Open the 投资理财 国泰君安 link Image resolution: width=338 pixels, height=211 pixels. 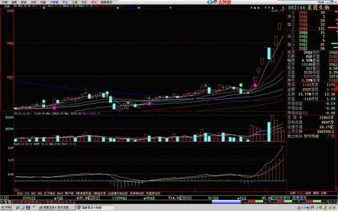pyautogui.click(x=291, y=198)
